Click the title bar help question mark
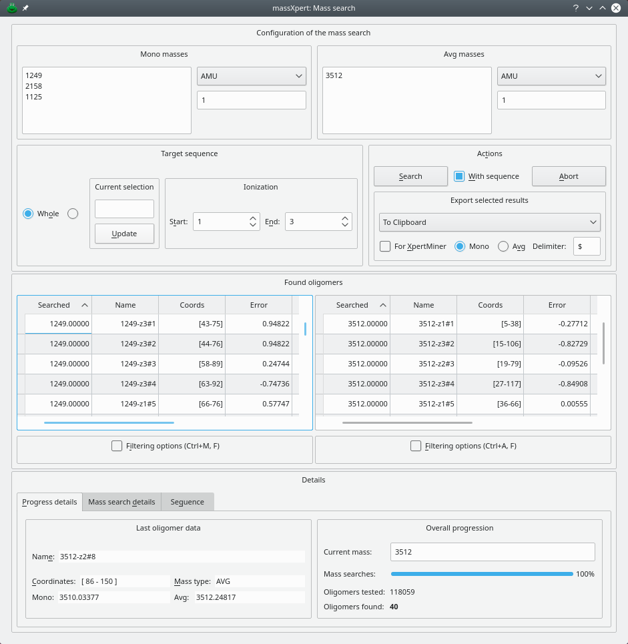 point(575,8)
